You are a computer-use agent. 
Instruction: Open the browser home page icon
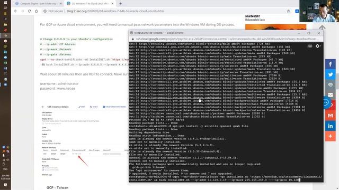[37, 11]
